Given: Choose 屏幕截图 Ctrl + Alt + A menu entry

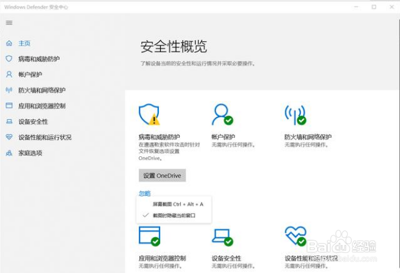Looking at the screenshot, I should pyautogui.click(x=178, y=204).
